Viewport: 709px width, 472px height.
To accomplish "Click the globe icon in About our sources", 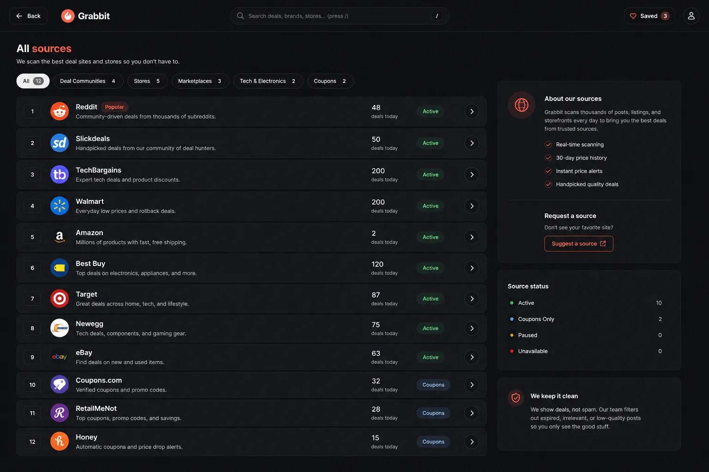I will [x=522, y=105].
